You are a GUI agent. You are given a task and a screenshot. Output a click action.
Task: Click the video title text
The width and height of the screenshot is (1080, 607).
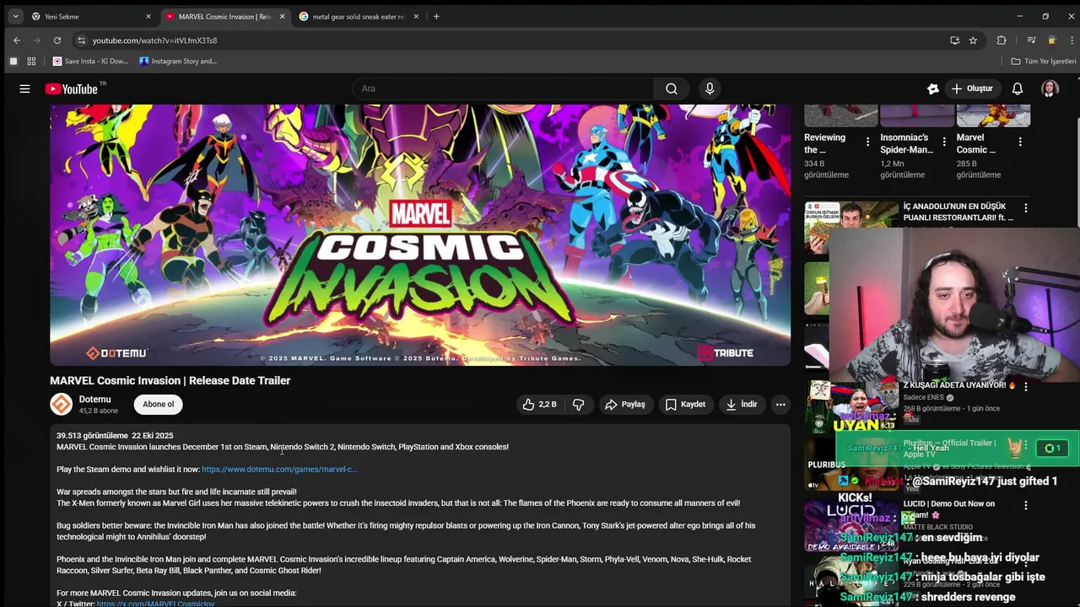[170, 380]
